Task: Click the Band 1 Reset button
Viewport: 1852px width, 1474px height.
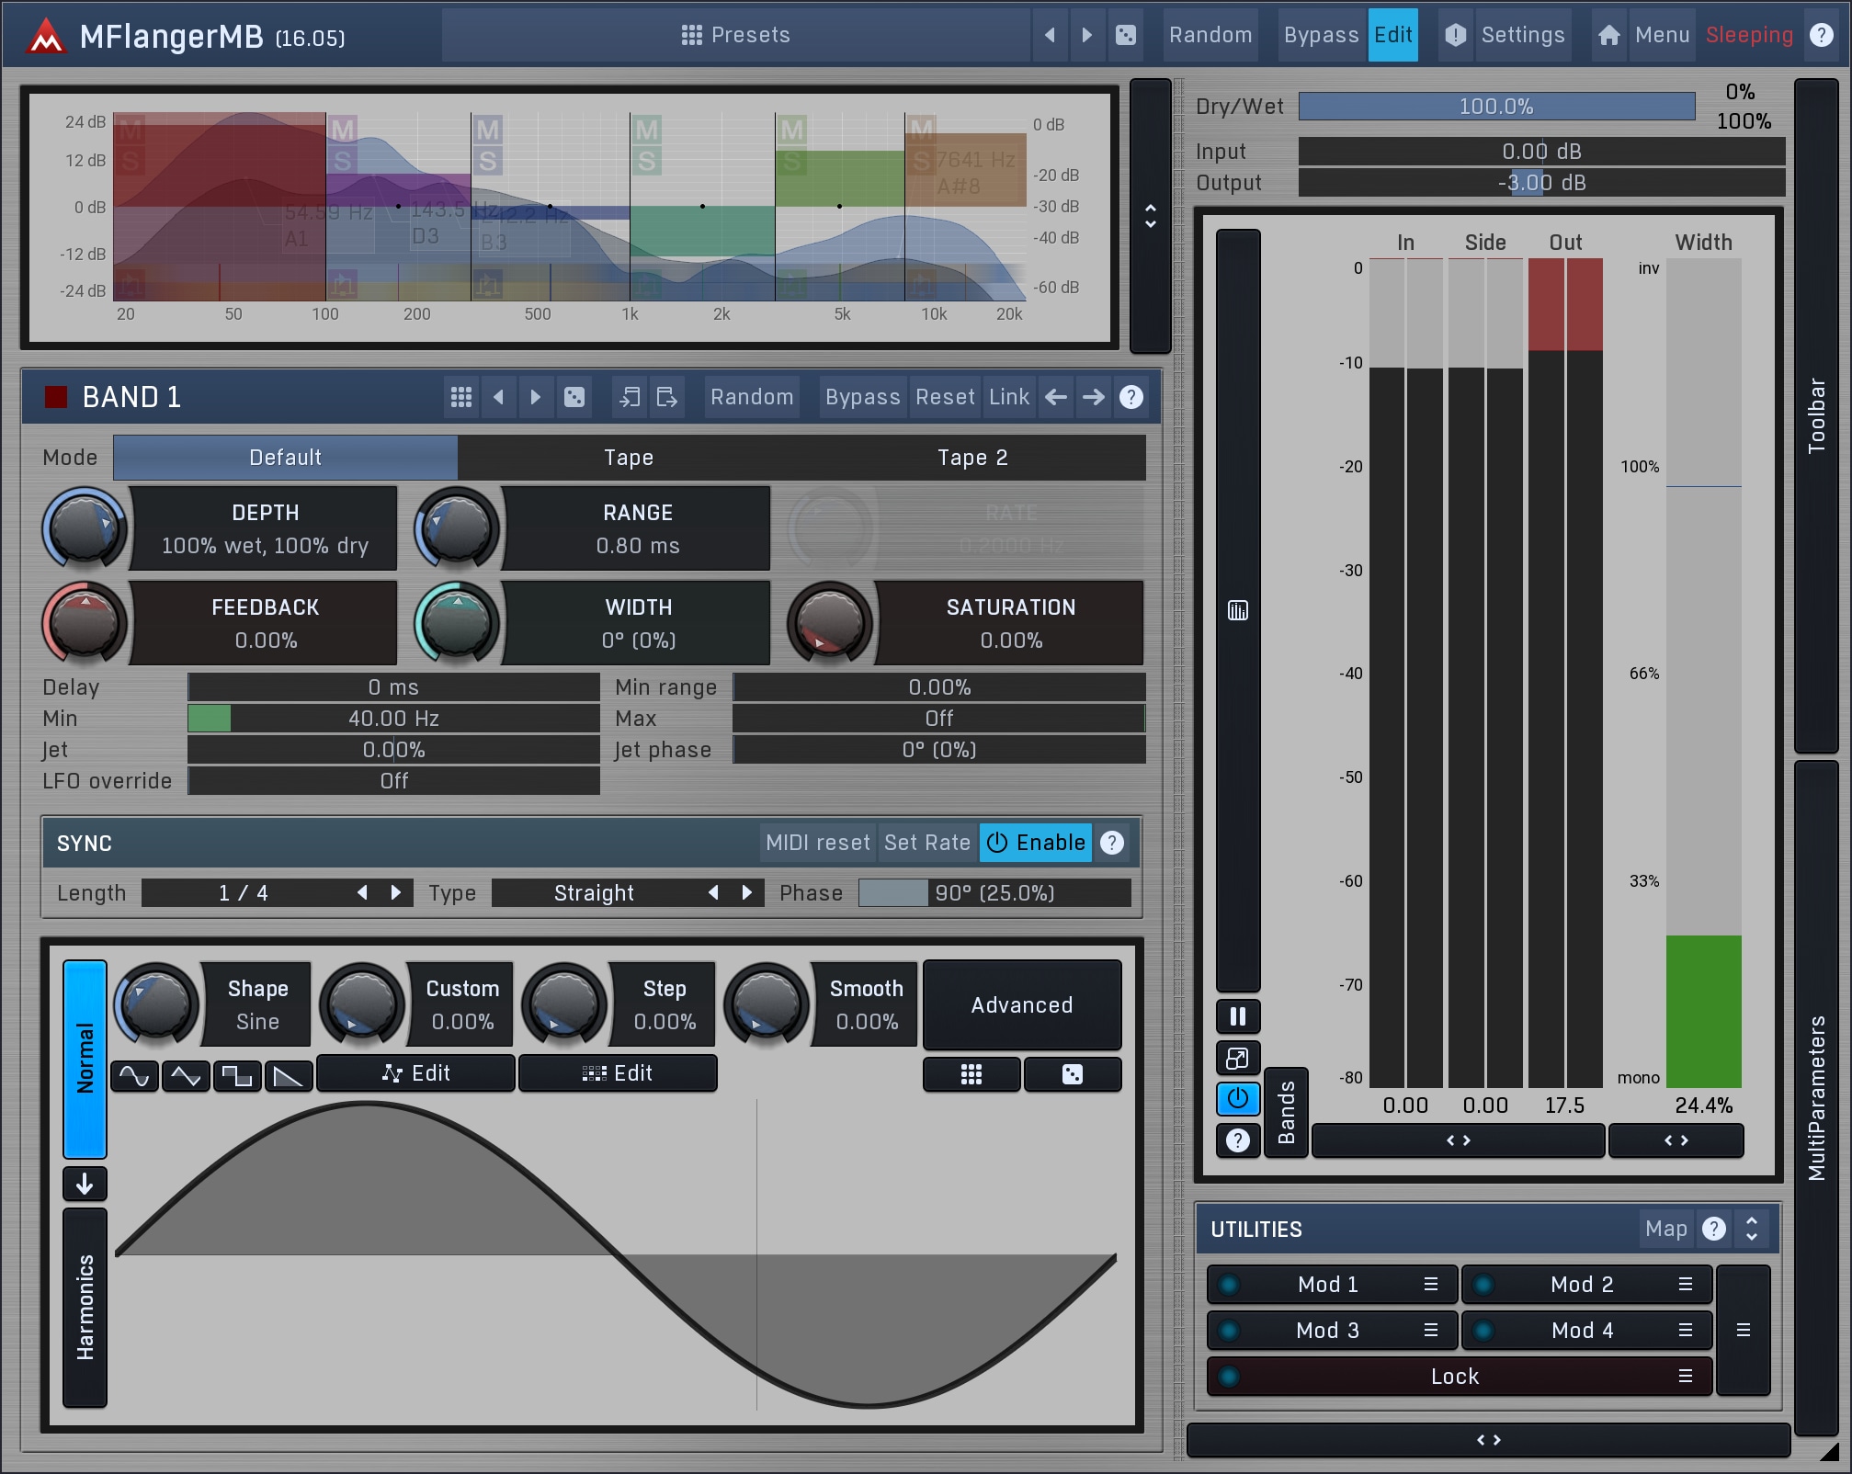Action: point(945,397)
